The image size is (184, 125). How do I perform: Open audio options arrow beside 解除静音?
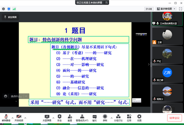click(12, 118)
